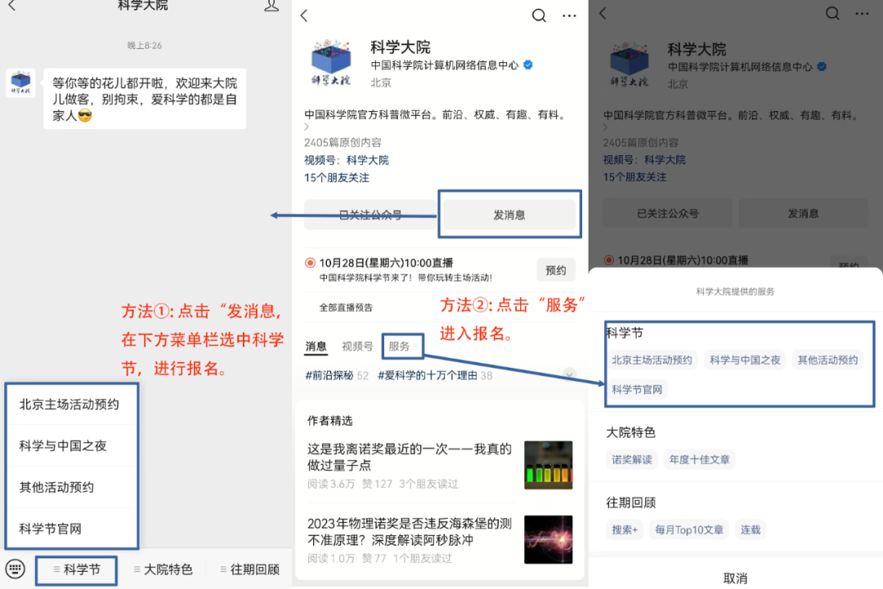Tap the back arrow in the 科学大院 chat screen

(12, 5)
